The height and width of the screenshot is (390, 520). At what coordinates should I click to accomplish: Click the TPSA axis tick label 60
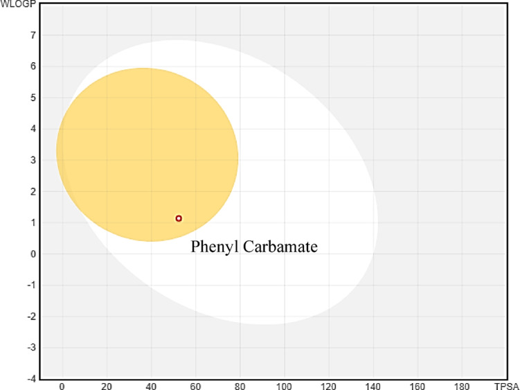tap(195, 386)
